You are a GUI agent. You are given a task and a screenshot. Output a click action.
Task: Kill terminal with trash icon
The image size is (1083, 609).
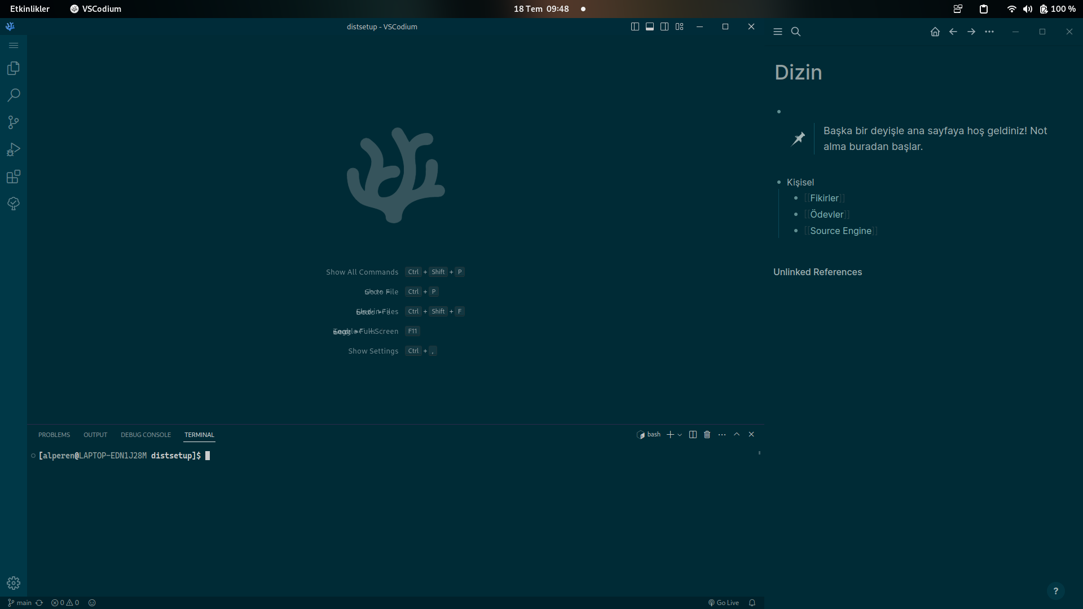click(707, 435)
